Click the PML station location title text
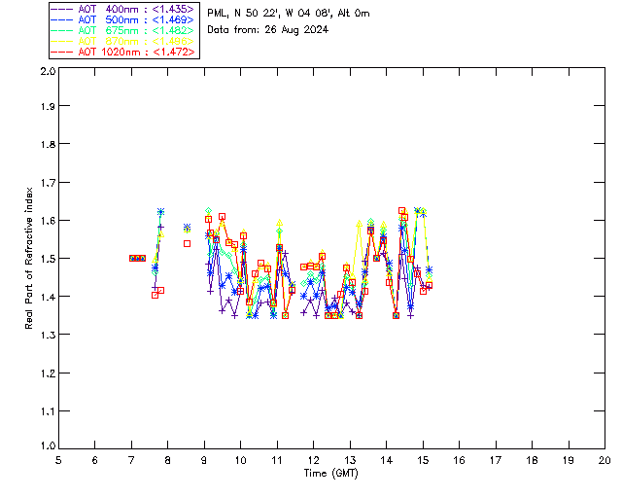622x498 pixels. coord(289,13)
